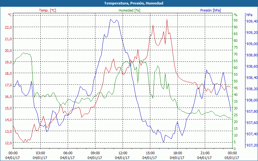Click the '05/01/17' date label
The height and width of the screenshot is (161, 258).
tap(232, 158)
